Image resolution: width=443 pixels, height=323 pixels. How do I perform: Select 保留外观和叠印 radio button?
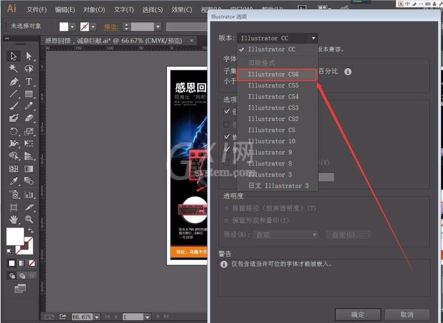[x=226, y=221]
